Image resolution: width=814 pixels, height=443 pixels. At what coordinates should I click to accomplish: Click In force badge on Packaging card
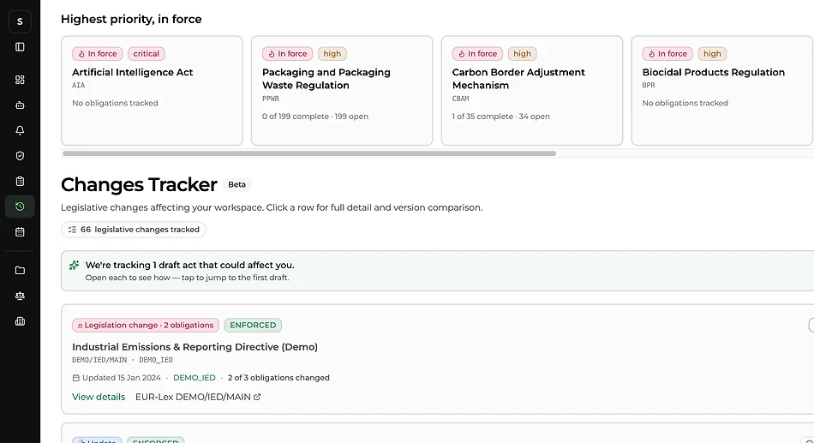point(288,53)
